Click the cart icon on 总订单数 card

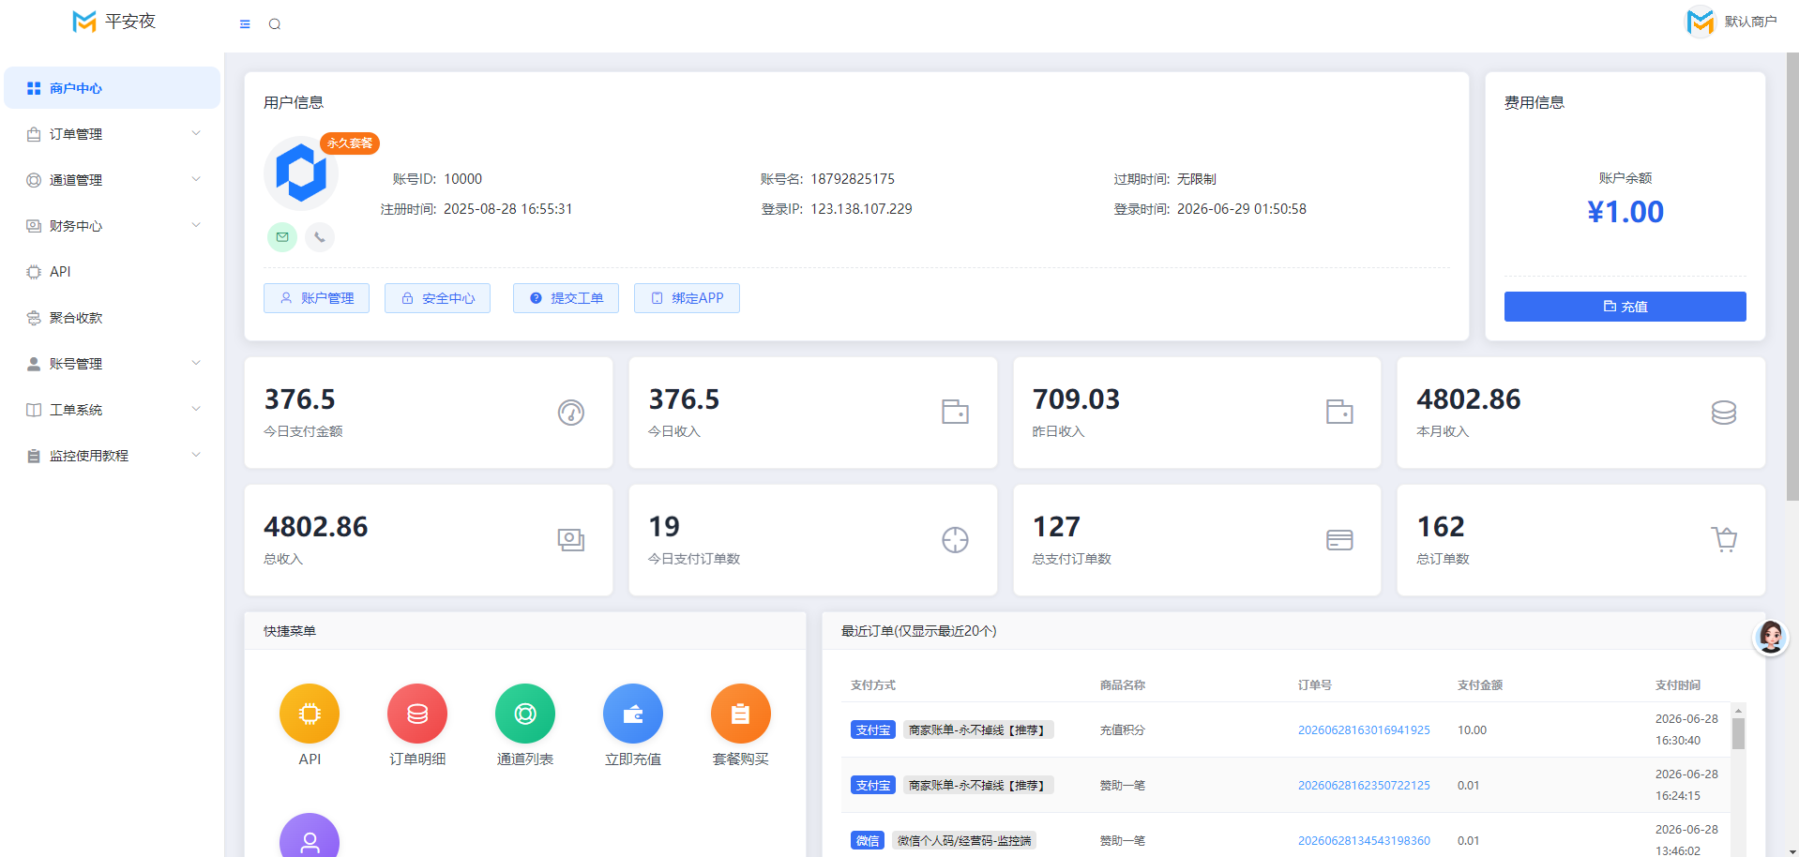(1724, 539)
